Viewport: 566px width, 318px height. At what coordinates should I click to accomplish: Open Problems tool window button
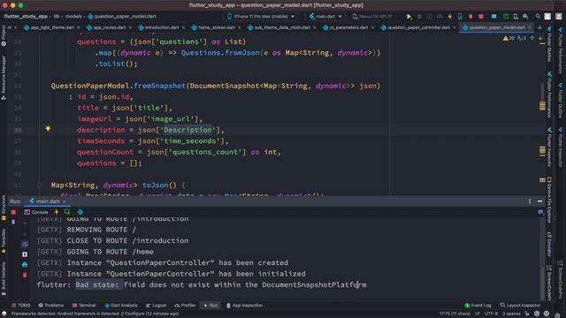tap(51, 306)
